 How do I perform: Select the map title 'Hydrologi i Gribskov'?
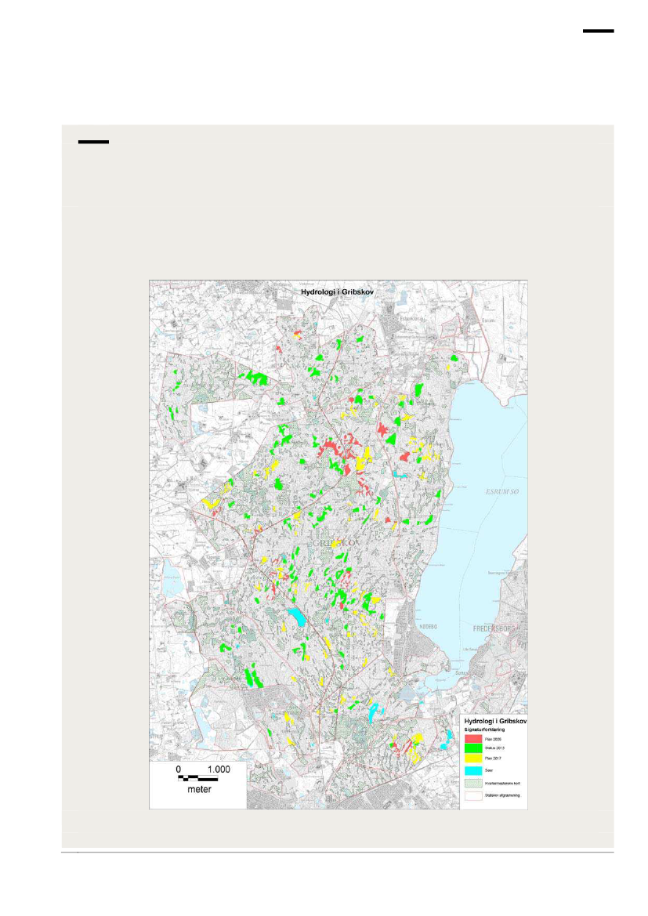(x=337, y=292)
